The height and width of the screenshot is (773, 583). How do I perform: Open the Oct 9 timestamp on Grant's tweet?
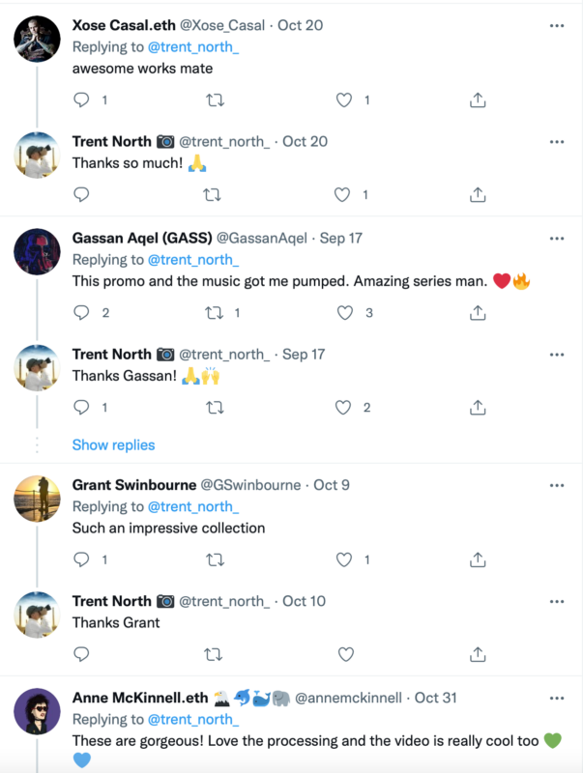click(x=332, y=485)
